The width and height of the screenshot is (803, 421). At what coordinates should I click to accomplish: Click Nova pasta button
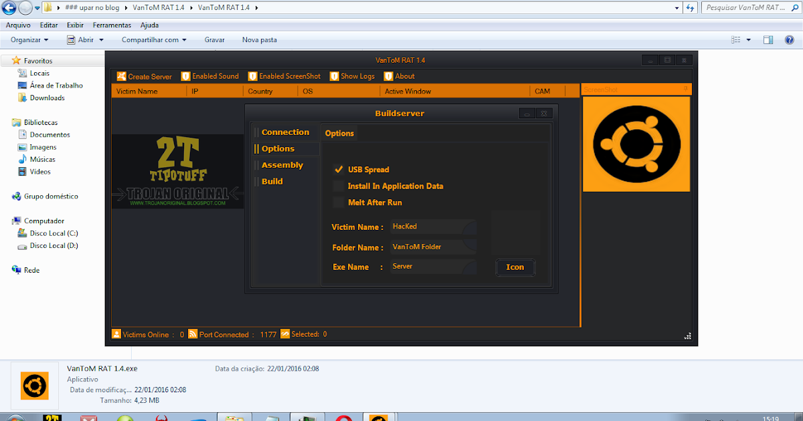pyautogui.click(x=260, y=40)
